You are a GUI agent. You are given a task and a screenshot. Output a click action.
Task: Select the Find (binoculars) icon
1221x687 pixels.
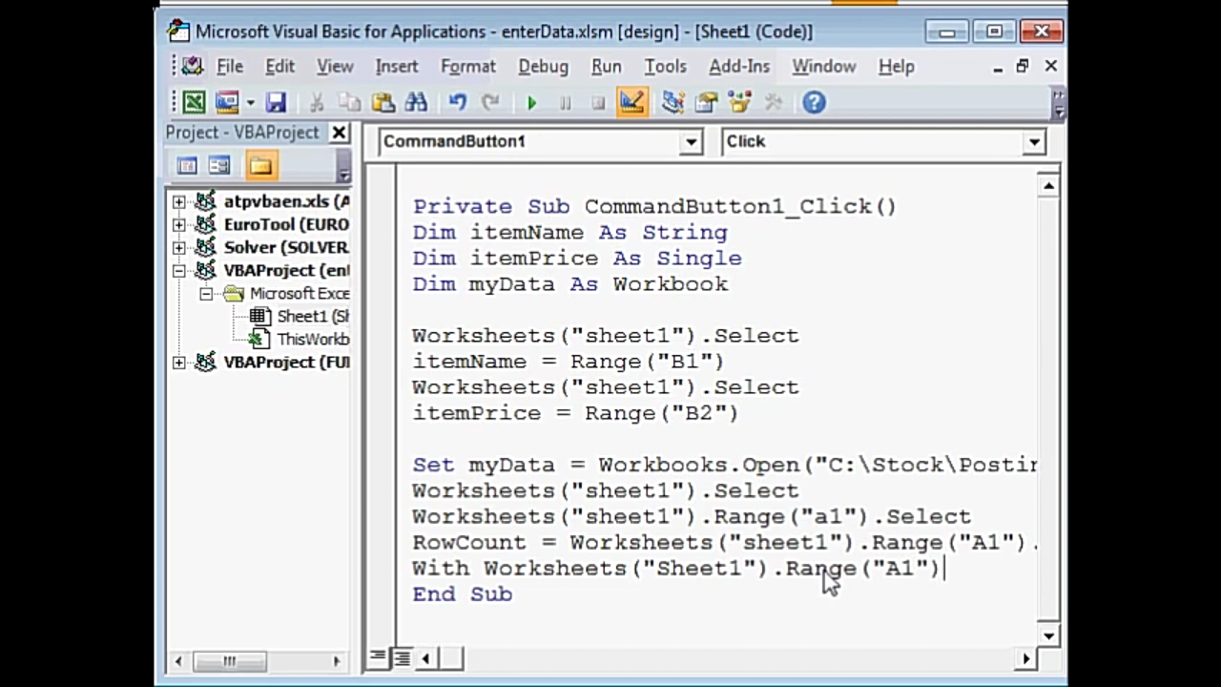point(416,102)
